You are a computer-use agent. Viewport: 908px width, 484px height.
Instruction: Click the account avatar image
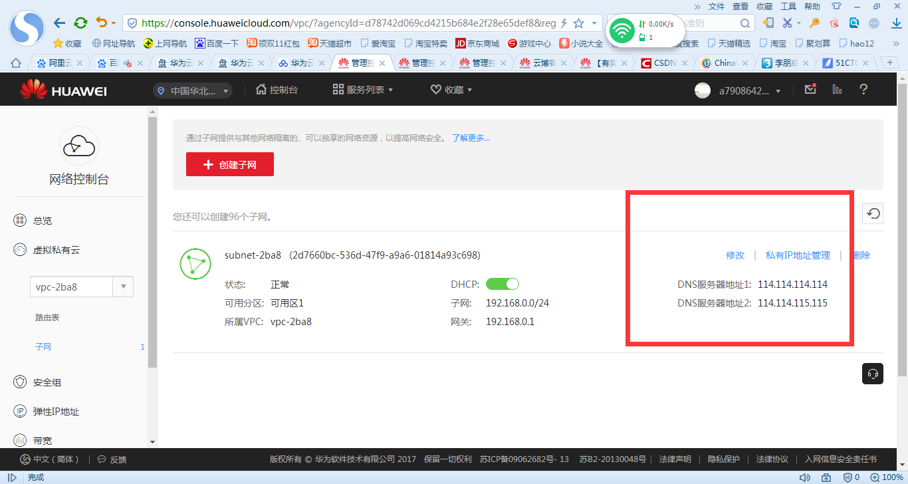tap(703, 90)
